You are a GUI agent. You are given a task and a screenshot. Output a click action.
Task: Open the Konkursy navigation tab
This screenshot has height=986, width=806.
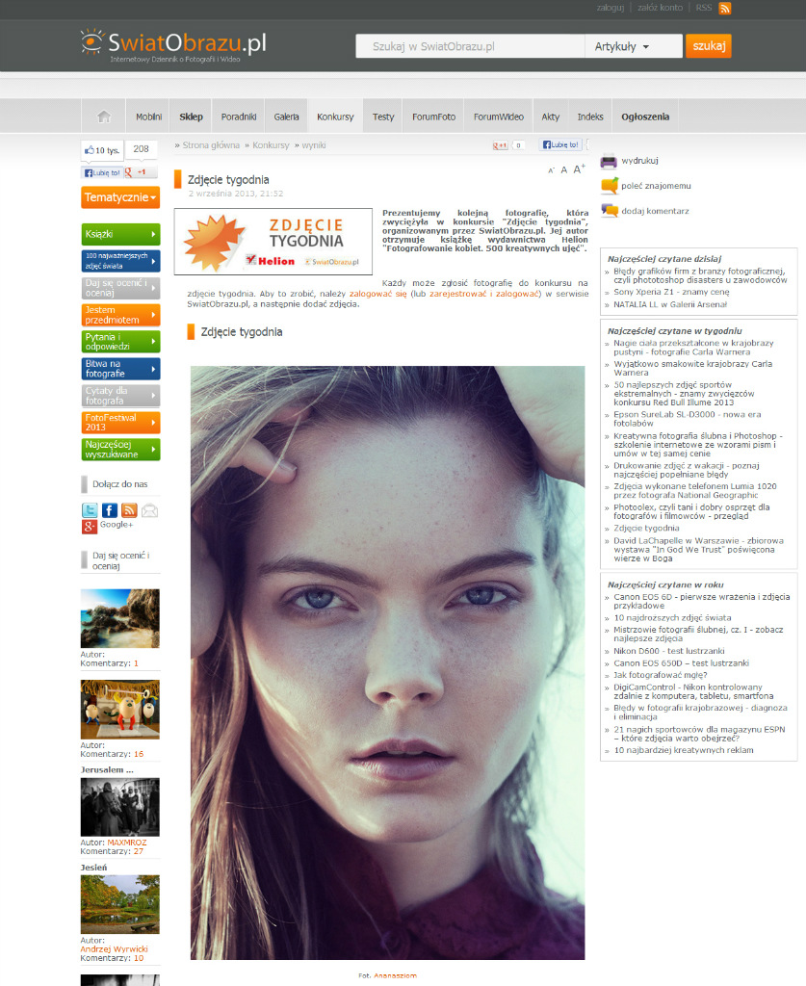click(x=335, y=117)
